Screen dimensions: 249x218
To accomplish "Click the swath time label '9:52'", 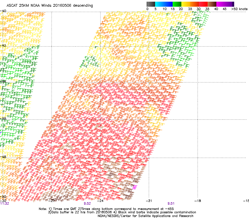I will point(87,204).
